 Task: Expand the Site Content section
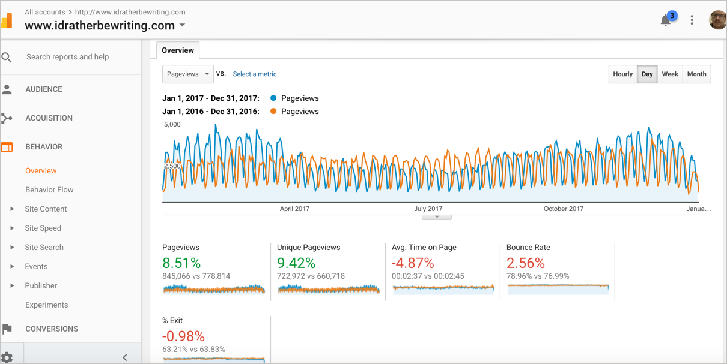point(12,209)
